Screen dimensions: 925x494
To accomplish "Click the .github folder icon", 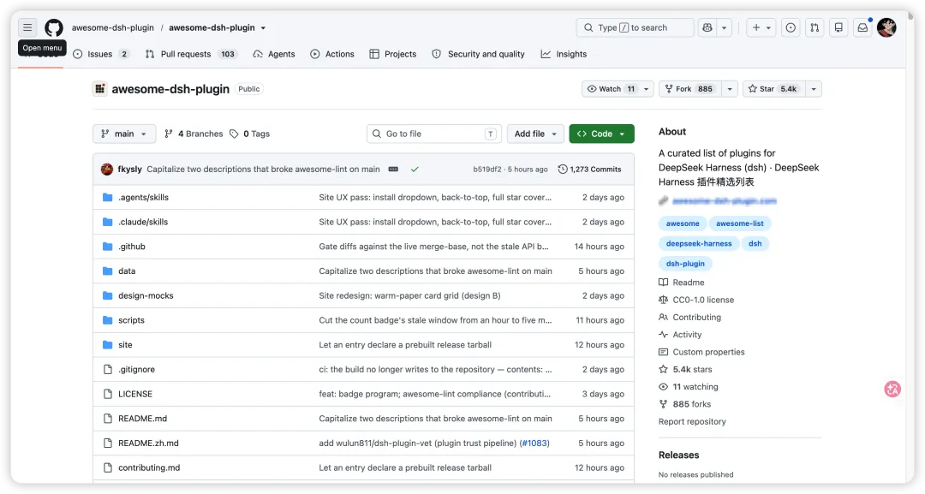I will pyautogui.click(x=107, y=247).
